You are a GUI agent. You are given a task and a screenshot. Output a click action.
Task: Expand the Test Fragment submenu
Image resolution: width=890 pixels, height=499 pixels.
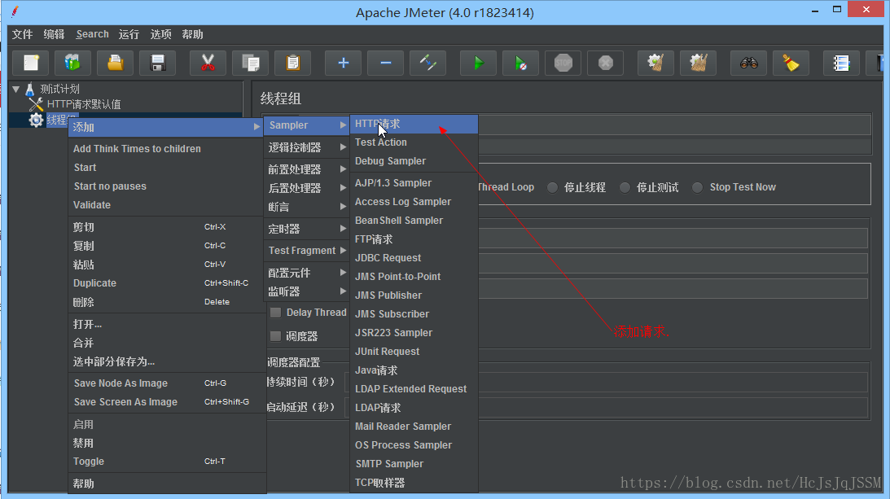(306, 251)
